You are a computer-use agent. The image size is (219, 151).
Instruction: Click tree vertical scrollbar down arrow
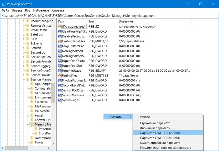click(53, 144)
